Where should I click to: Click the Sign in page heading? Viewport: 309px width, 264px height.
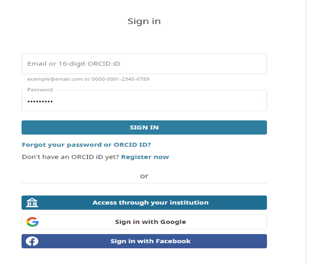[x=144, y=21]
